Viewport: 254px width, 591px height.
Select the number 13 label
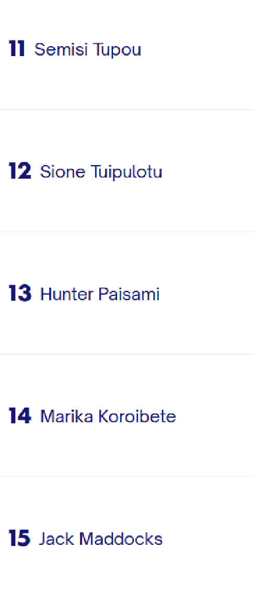click(20, 293)
